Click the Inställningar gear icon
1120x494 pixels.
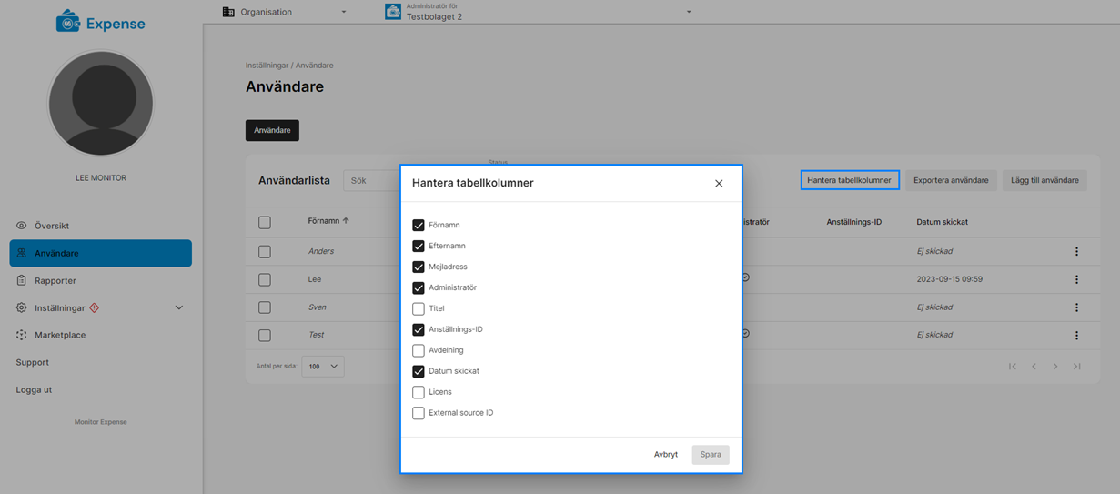pos(22,308)
